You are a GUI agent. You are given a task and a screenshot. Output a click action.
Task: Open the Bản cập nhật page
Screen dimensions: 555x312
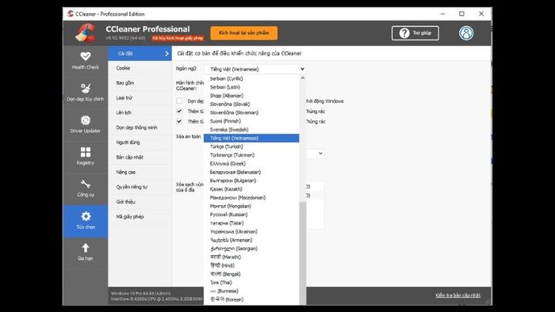coord(140,158)
